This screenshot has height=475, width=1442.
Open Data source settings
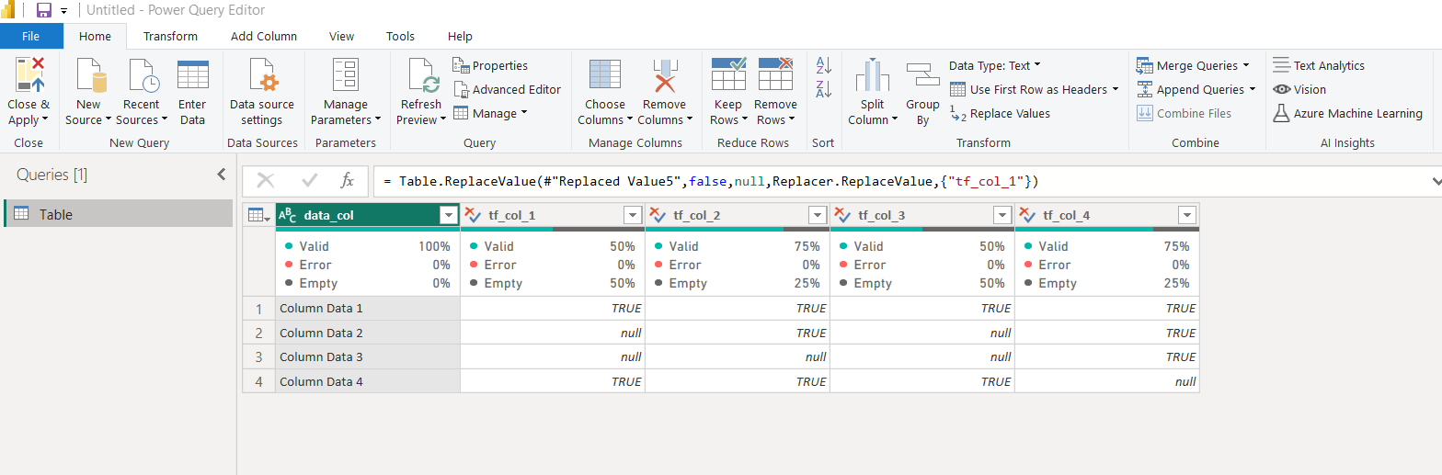[262, 94]
